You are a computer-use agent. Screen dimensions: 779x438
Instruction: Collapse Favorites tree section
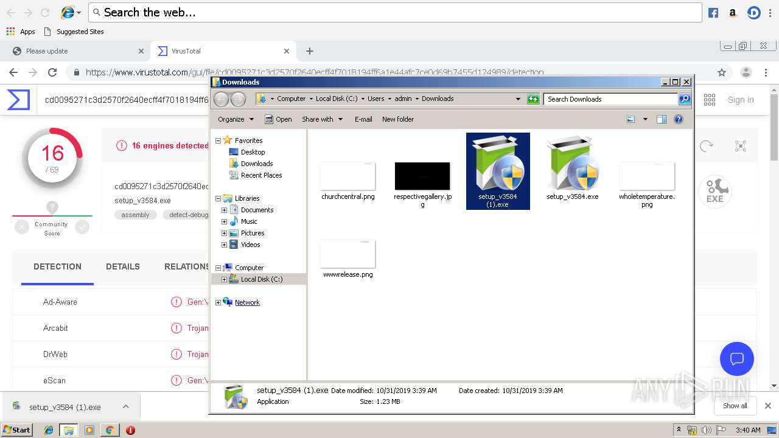click(218, 141)
